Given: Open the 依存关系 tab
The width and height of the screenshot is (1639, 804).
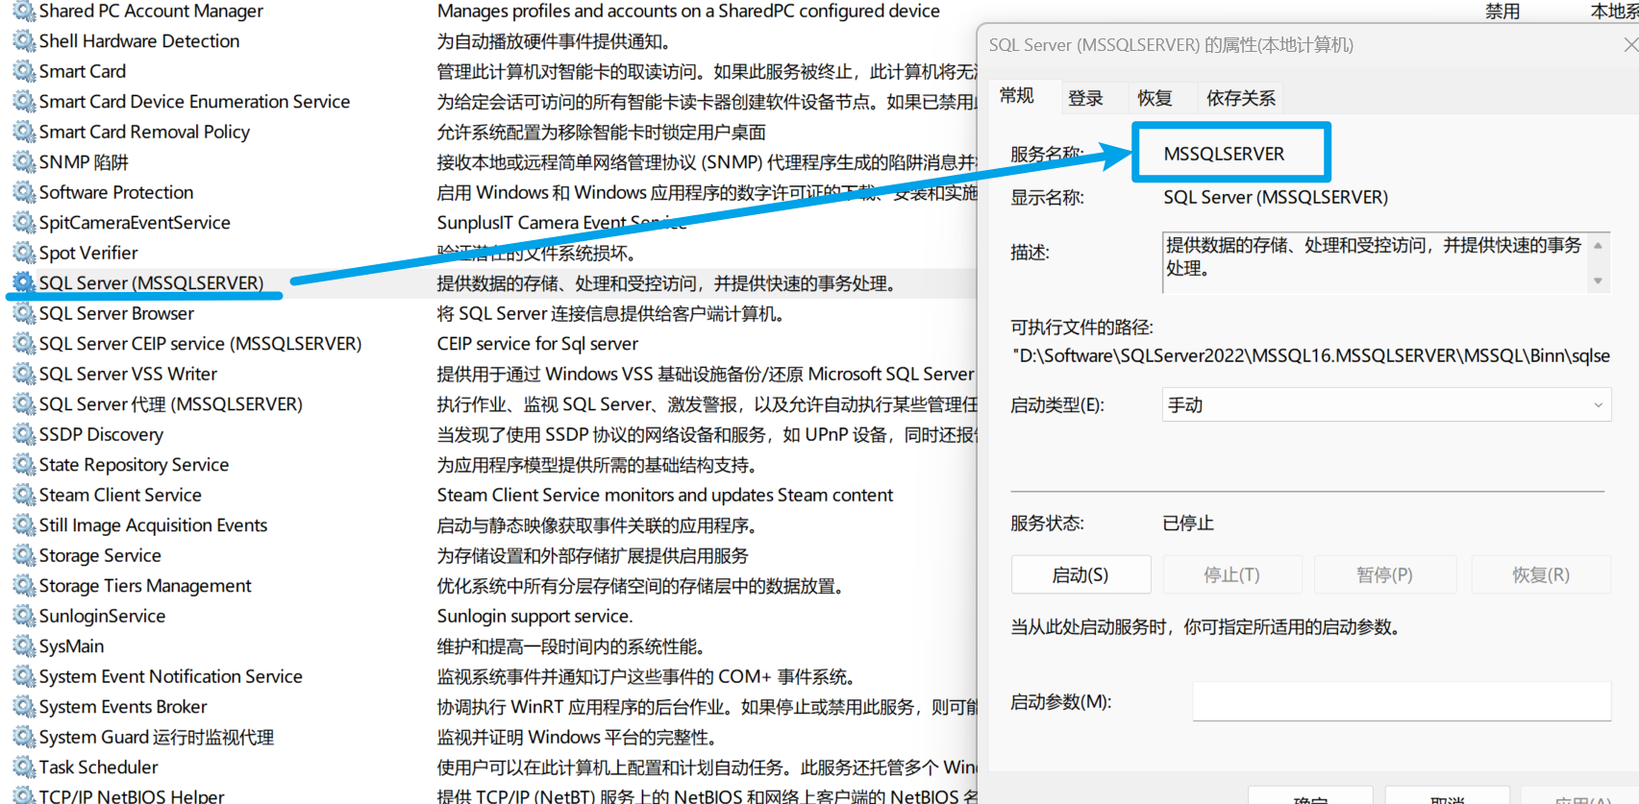Looking at the screenshot, I should tap(1241, 98).
